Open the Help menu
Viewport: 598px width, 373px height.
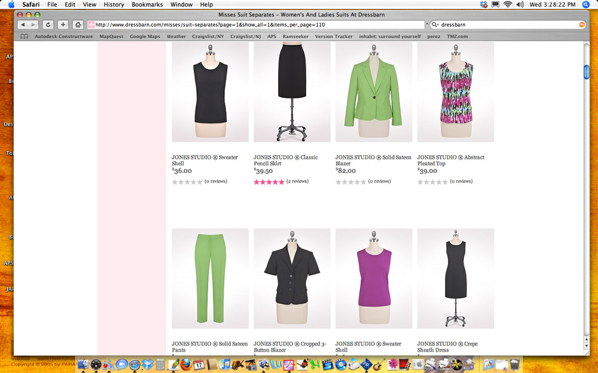point(206,5)
